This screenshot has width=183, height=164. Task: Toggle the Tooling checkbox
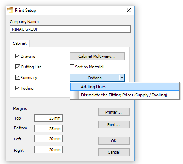click(17, 88)
